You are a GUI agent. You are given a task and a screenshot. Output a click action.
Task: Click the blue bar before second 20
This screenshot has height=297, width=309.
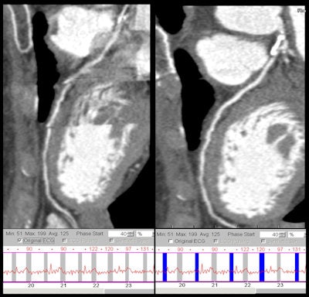pyautogui.click(x=165, y=267)
